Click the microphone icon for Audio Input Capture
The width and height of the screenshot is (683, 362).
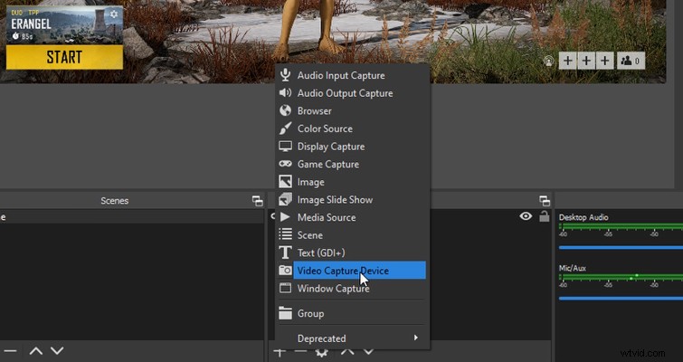(x=285, y=75)
